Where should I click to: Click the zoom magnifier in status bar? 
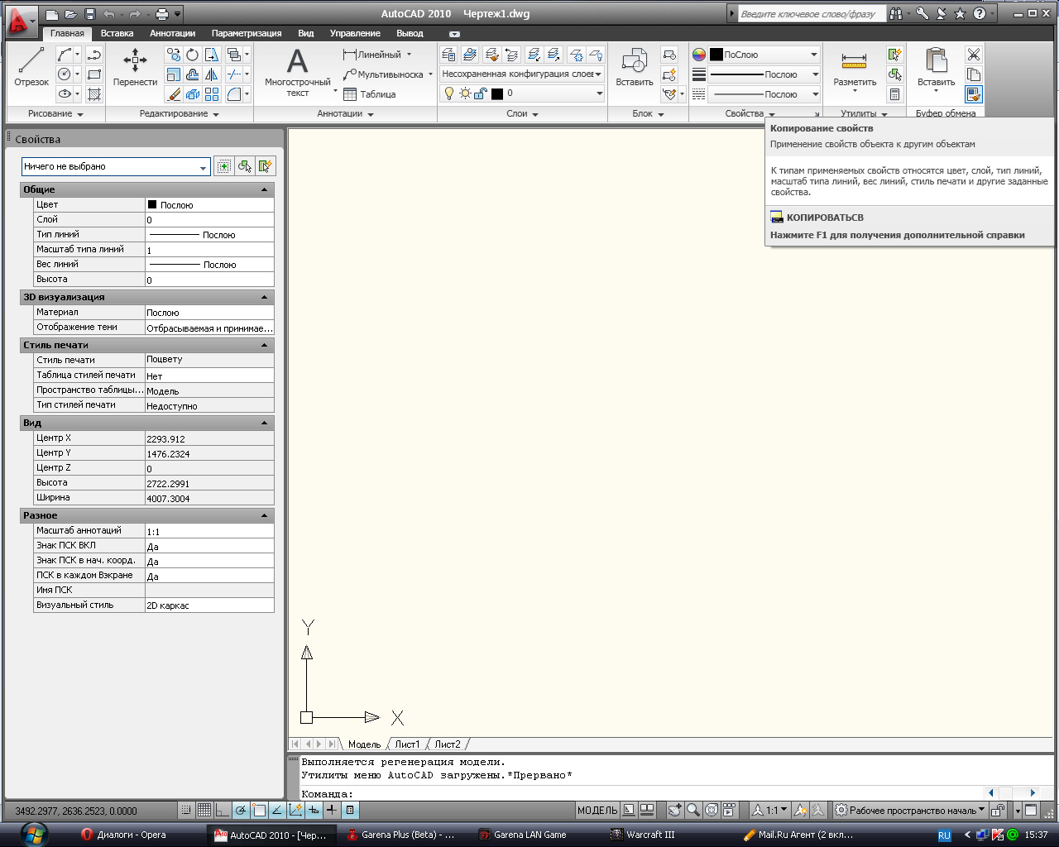693,811
